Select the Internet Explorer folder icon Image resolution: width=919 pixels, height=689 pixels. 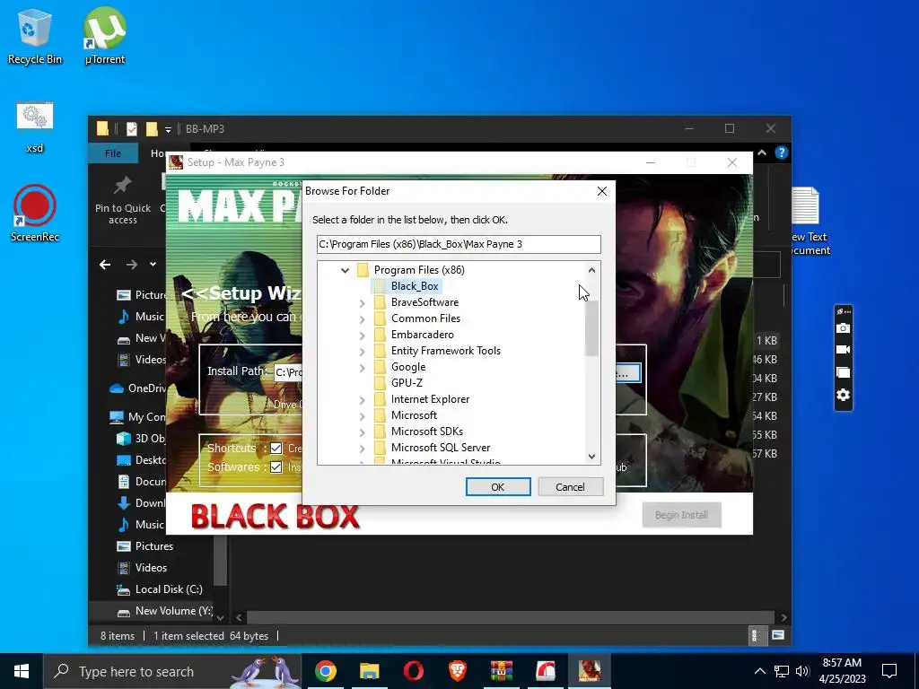(380, 399)
